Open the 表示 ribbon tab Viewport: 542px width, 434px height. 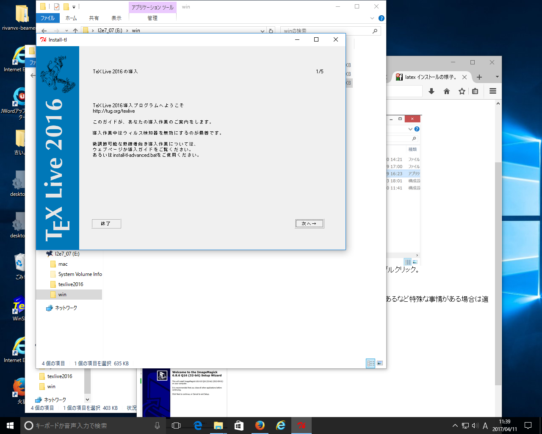[x=116, y=18]
